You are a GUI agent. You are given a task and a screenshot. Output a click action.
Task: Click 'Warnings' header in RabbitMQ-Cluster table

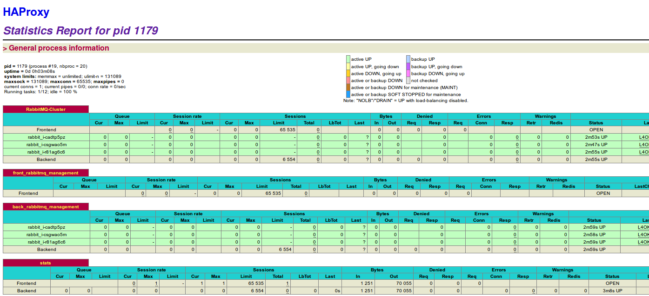[x=545, y=116]
